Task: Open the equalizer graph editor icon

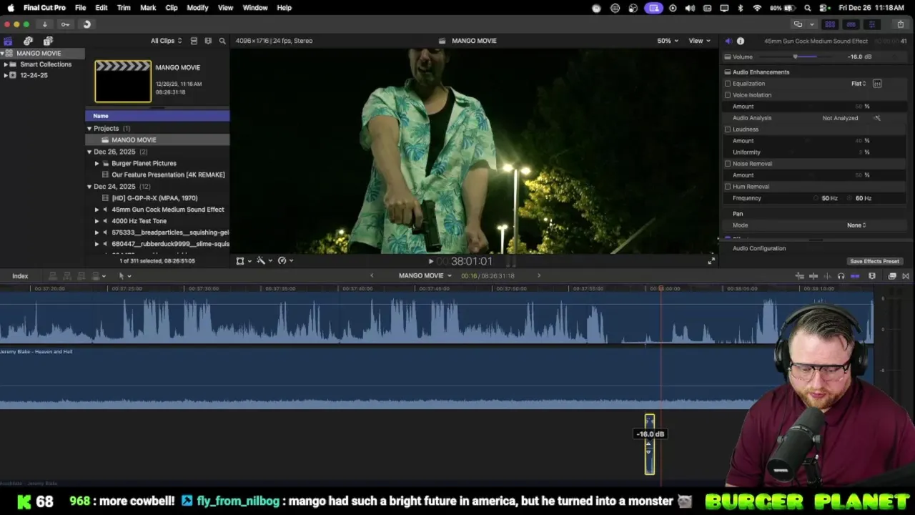Action: coord(877,84)
